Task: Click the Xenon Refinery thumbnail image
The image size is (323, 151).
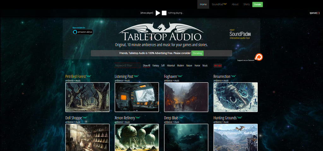Action: 137,137
